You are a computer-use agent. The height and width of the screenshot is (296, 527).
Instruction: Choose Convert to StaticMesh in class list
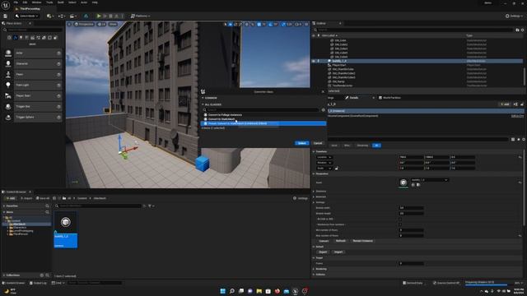click(x=222, y=119)
